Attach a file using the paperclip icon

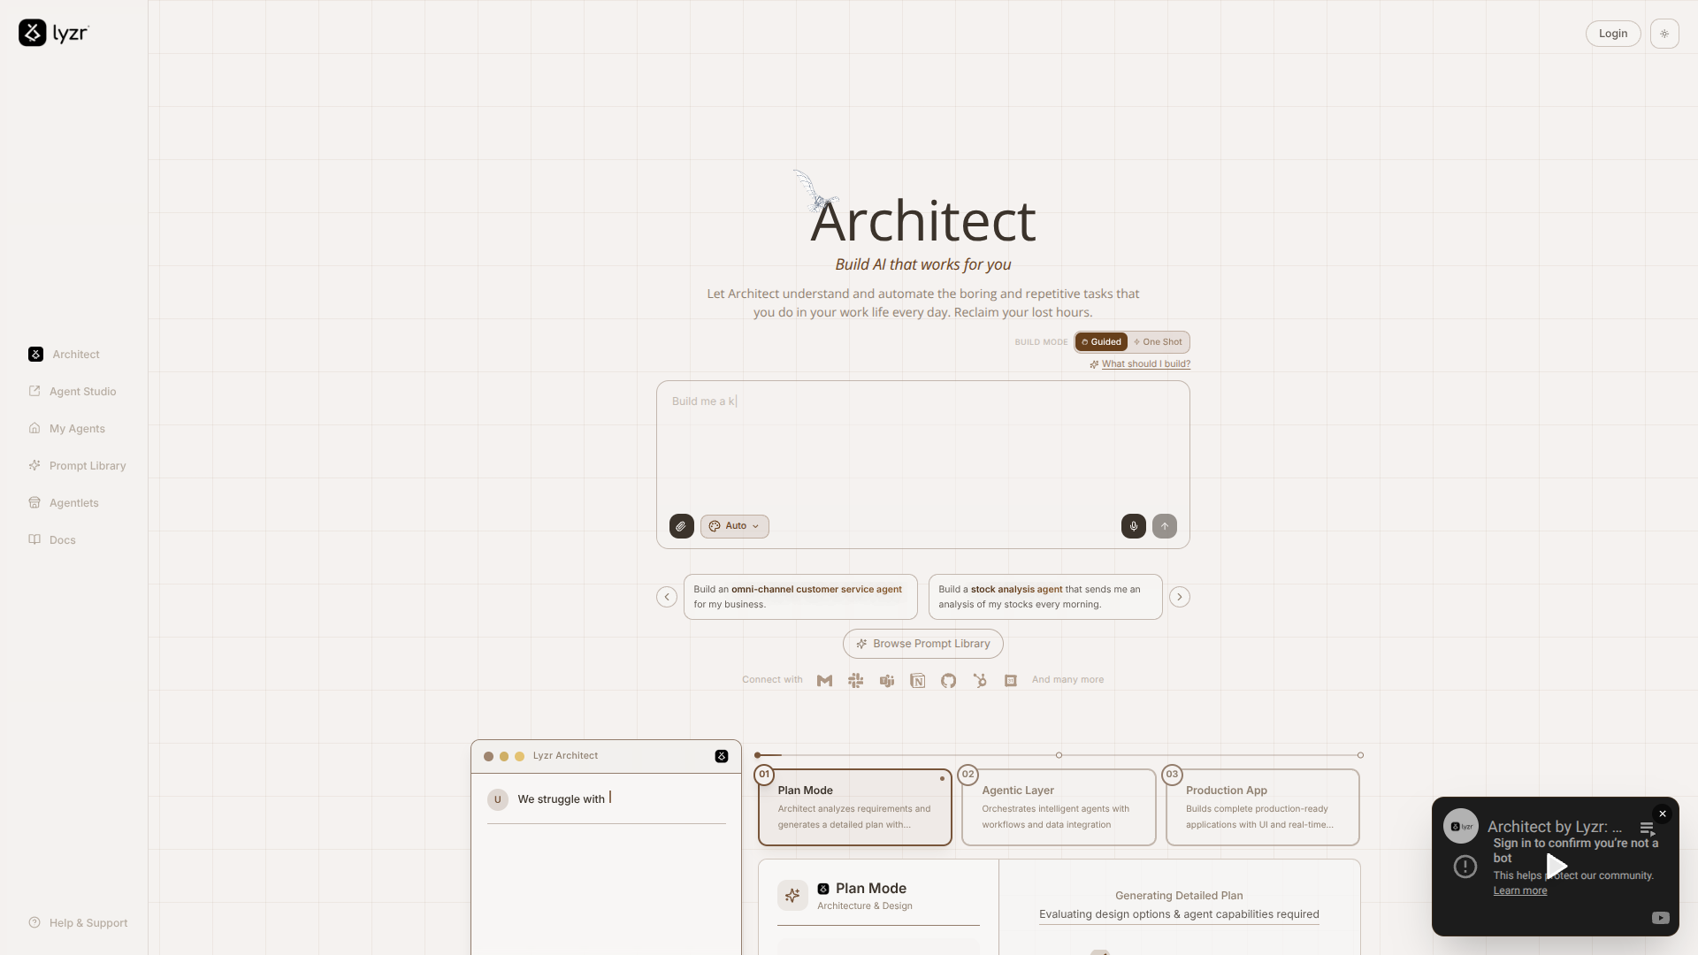tap(680, 526)
